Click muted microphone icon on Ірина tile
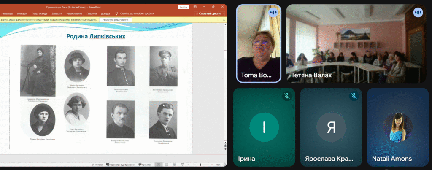The image size is (432, 170). pos(287,96)
